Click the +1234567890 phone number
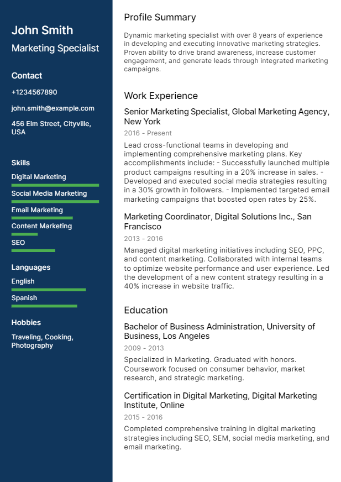 34,92
